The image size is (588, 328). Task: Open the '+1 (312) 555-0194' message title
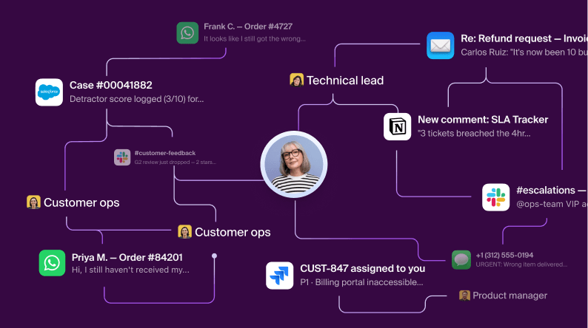point(505,256)
